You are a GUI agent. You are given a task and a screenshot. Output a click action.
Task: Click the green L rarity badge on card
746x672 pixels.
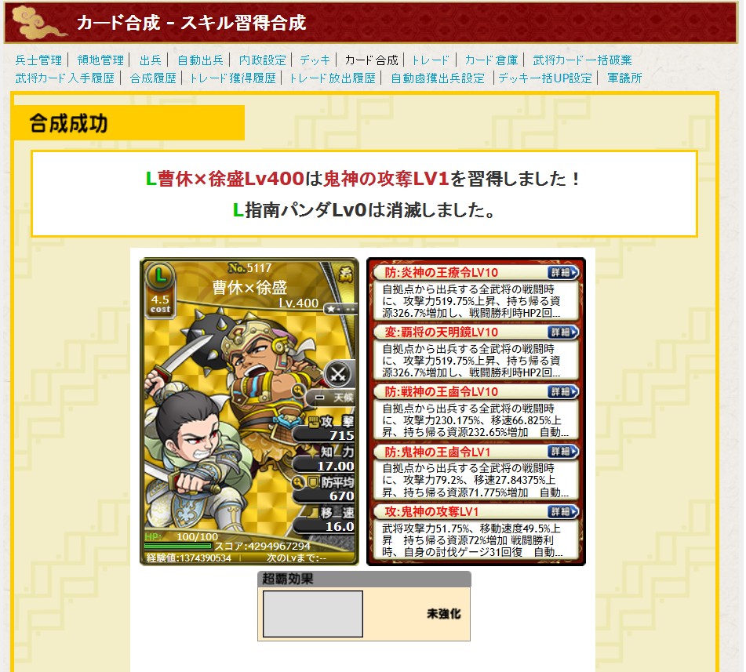(160, 276)
